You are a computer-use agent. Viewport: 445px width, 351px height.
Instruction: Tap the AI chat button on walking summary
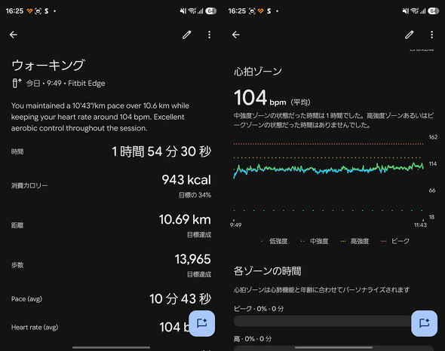click(x=202, y=323)
